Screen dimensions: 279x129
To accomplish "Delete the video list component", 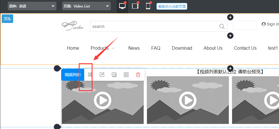I will 138,75.
